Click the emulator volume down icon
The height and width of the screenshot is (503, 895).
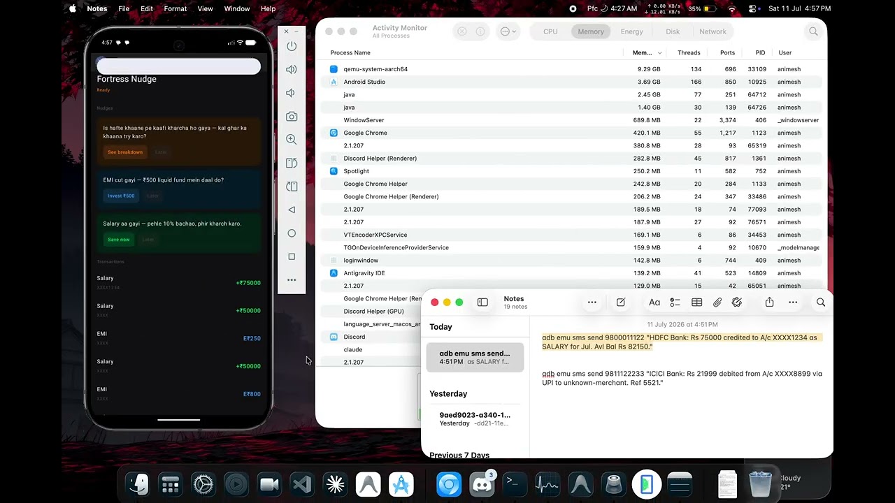pyautogui.click(x=292, y=93)
